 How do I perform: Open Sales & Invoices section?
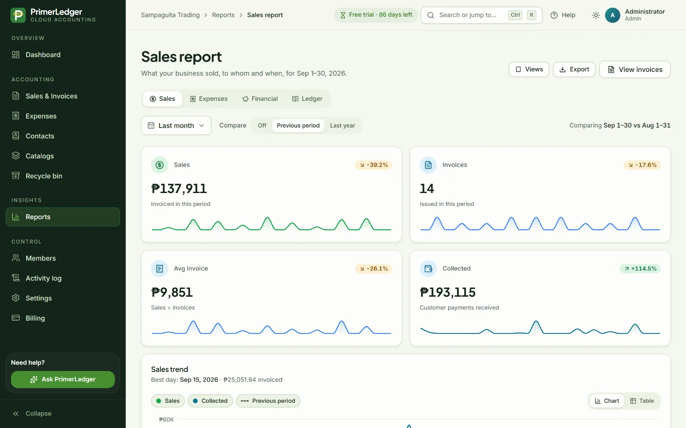pyautogui.click(x=63, y=96)
